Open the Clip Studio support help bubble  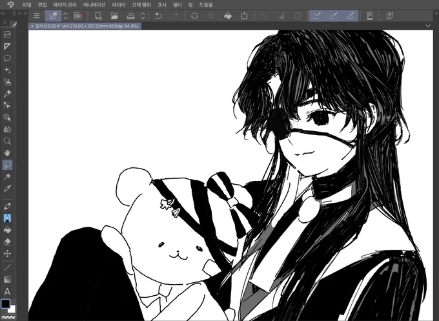390,16
